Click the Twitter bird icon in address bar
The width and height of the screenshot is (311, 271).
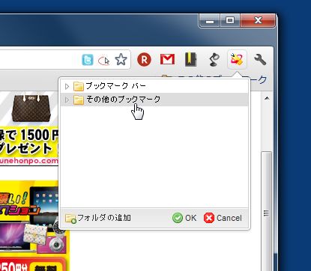click(88, 60)
